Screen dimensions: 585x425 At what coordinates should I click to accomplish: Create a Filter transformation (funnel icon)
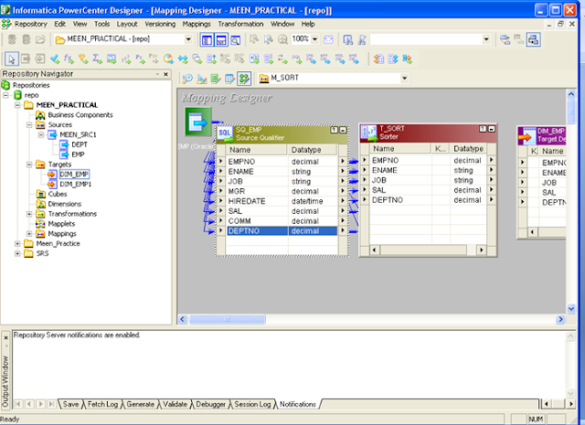point(83,58)
